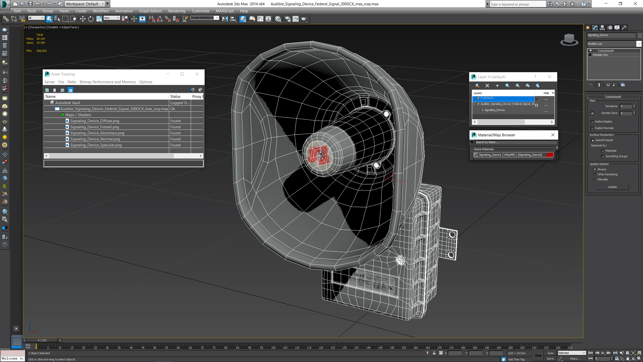Open the Modifier List dropdown
This screenshot has height=362, width=643.
pyautogui.click(x=614, y=44)
